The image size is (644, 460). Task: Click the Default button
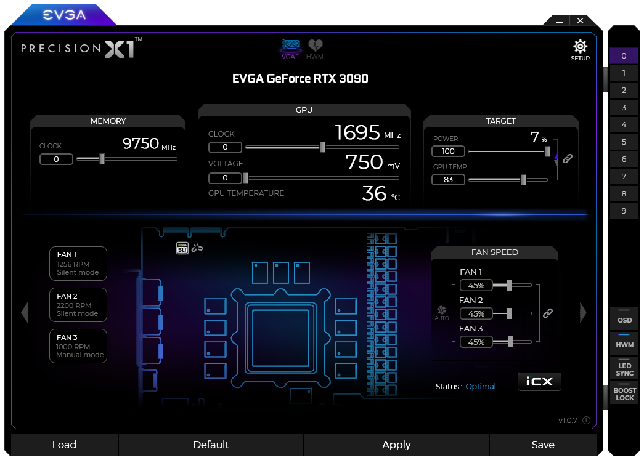(x=211, y=445)
